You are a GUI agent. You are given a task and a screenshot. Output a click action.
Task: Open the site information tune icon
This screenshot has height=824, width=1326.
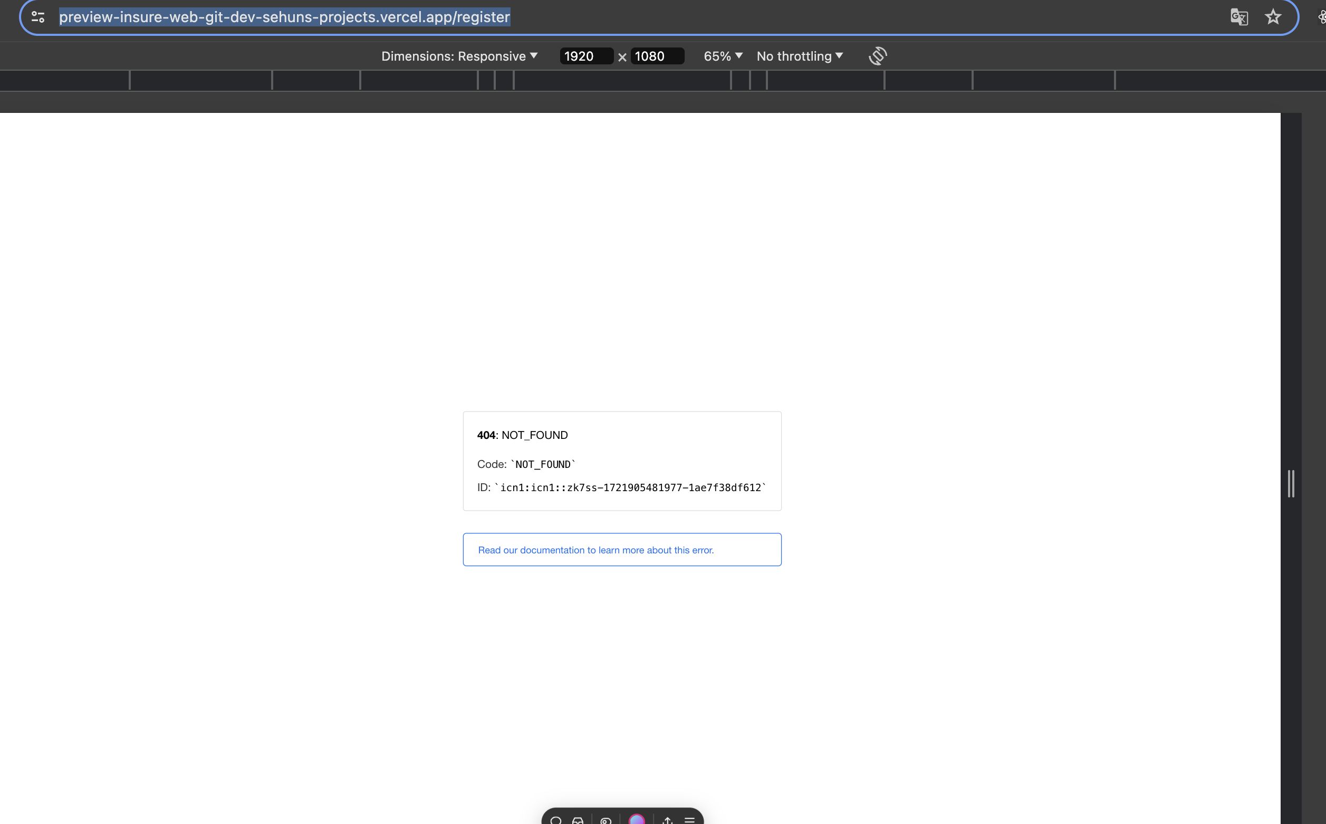point(37,17)
